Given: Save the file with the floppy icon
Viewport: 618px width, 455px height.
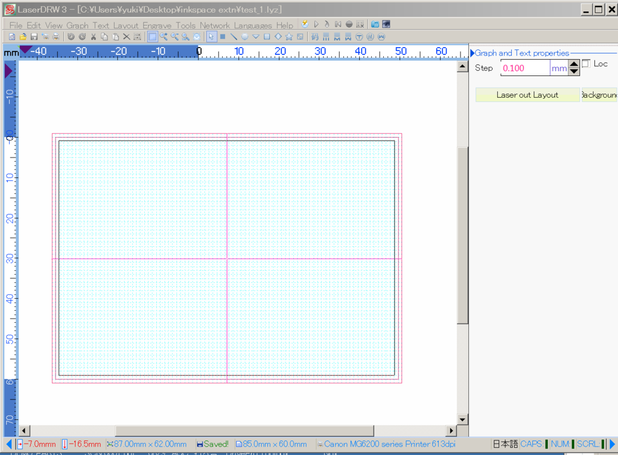Looking at the screenshot, I should 34,37.
